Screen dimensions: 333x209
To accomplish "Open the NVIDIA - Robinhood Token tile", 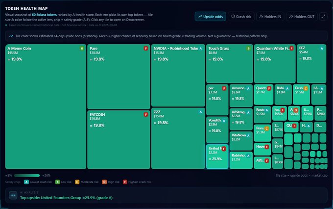I will (178, 76).
